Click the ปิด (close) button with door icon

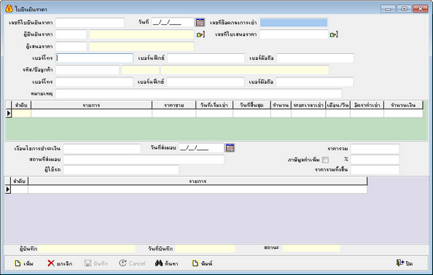[405, 263]
